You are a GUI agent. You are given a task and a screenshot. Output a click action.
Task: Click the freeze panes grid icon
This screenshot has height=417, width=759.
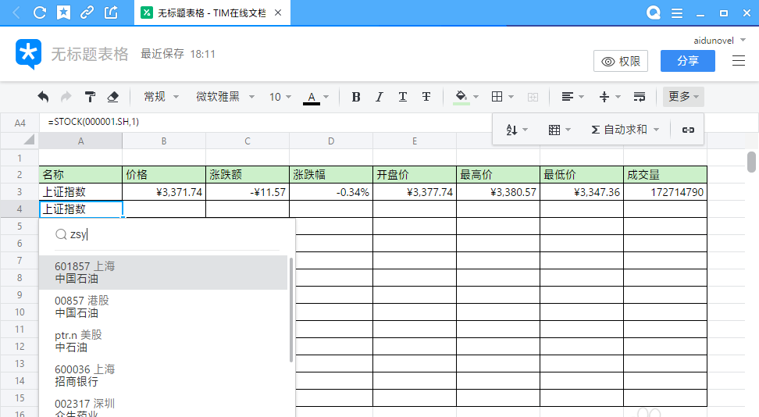pyautogui.click(x=554, y=130)
